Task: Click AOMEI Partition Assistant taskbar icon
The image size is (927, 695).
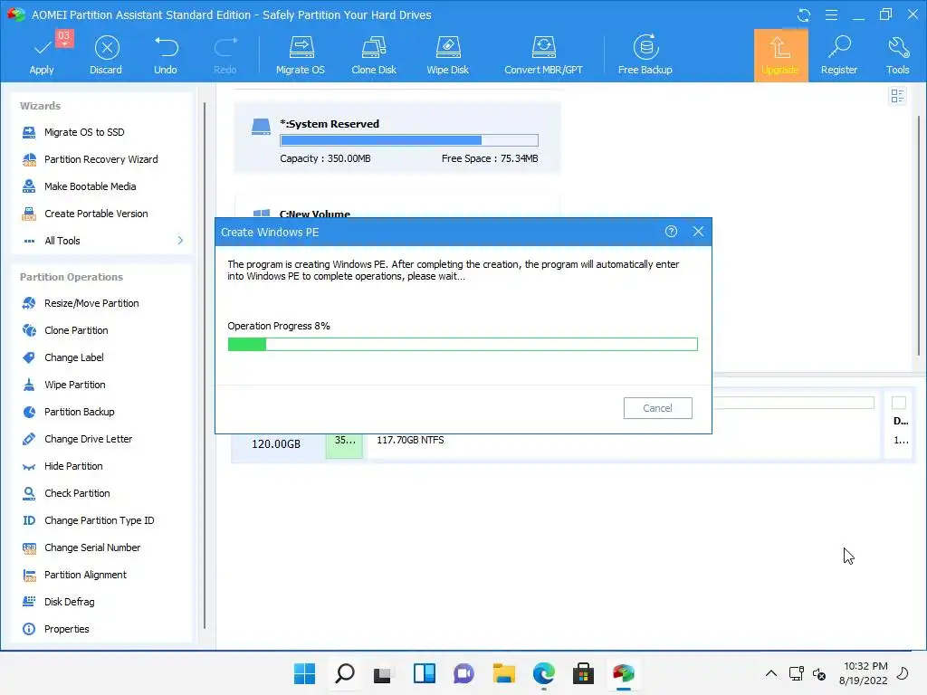Action: (623, 673)
